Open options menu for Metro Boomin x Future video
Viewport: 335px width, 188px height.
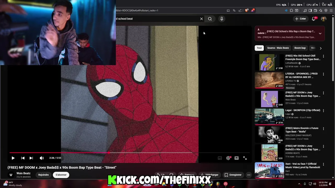[323, 128]
